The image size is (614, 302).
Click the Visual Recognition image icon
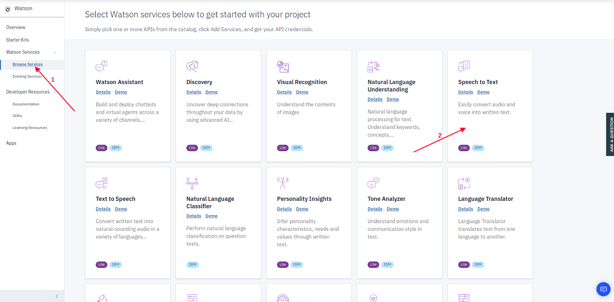point(283,66)
